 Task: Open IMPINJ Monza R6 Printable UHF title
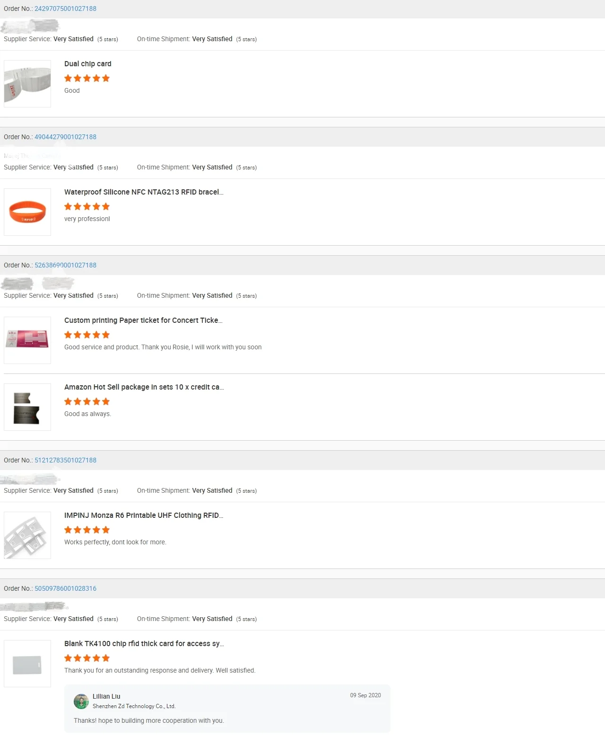tap(144, 515)
